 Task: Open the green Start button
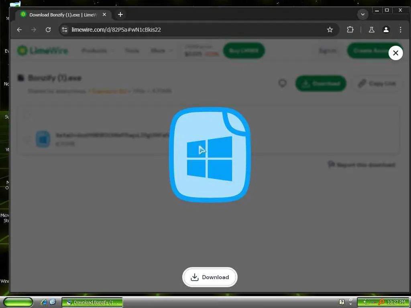18,302
